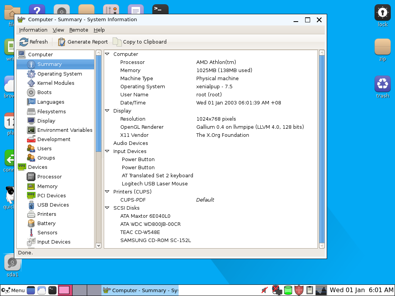395x296 pixels.
Task: Click the Computer - Summary taskbar window button
Action: point(140,290)
